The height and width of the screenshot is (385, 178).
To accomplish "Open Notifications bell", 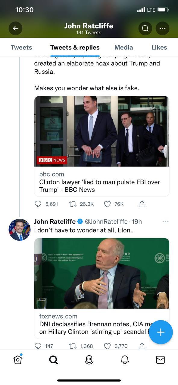I will [x=125, y=360].
